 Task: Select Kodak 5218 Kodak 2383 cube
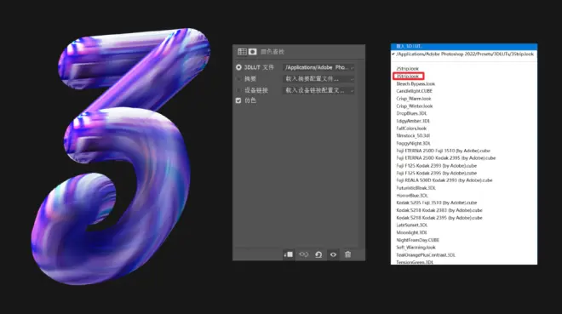click(439, 210)
